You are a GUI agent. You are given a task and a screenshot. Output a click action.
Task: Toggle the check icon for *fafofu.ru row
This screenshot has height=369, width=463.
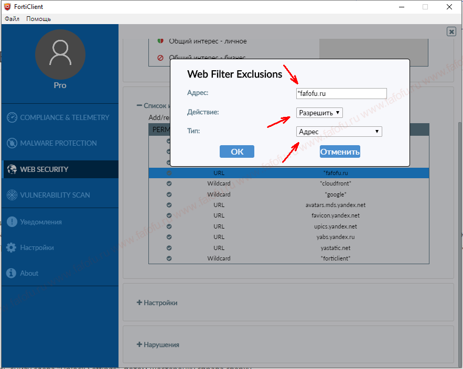point(169,173)
